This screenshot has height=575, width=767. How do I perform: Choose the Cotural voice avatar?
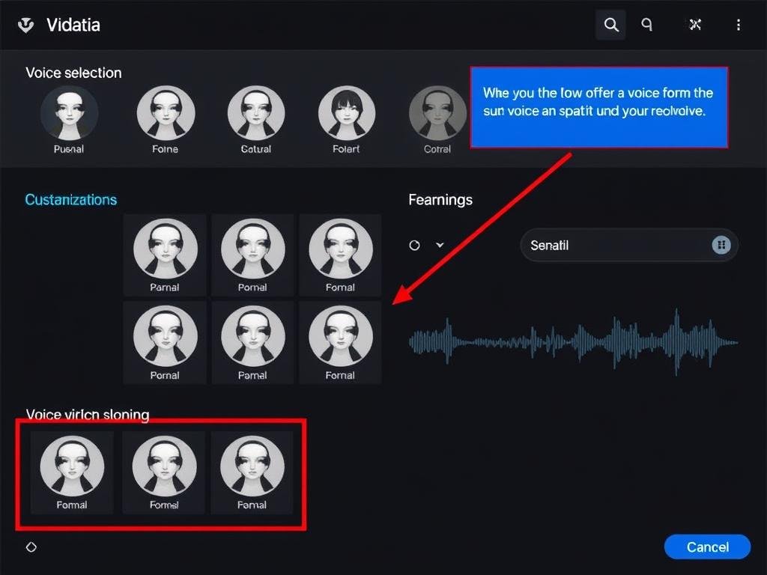click(256, 113)
